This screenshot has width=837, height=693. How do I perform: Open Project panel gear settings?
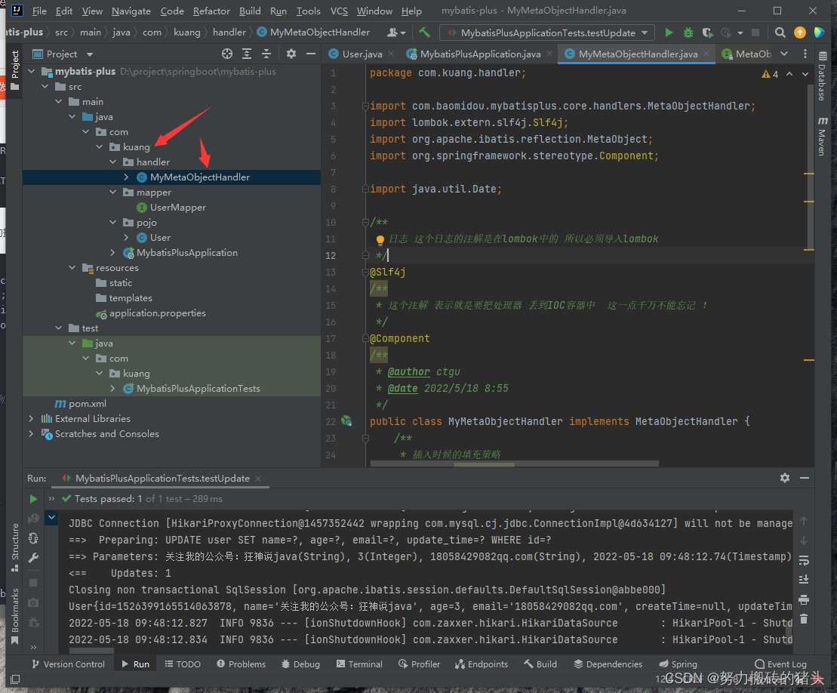coord(291,54)
